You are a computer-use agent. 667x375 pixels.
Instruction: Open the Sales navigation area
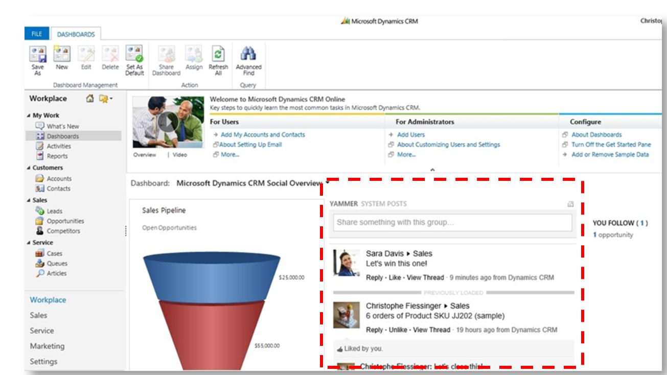[38, 315]
